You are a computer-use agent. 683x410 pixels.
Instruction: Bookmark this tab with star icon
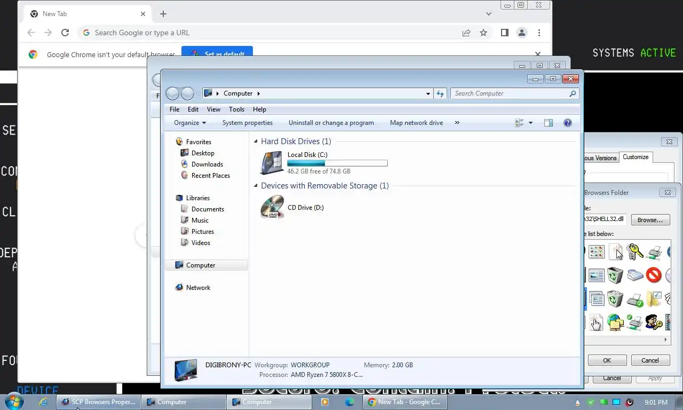pyautogui.click(x=483, y=33)
